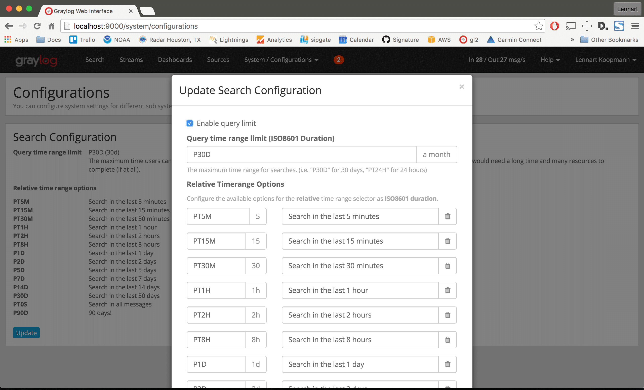Image resolution: width=644 pixels, height=390 pixels.
Task: Expand the System / Configurations menu
Action: [x=281, y=60]
